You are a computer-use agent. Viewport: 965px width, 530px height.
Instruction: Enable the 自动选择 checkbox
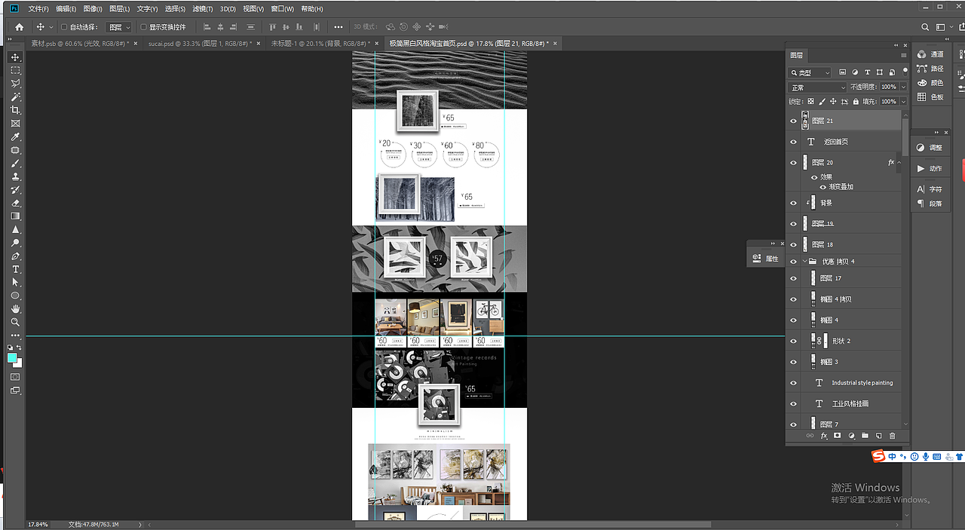64,27
